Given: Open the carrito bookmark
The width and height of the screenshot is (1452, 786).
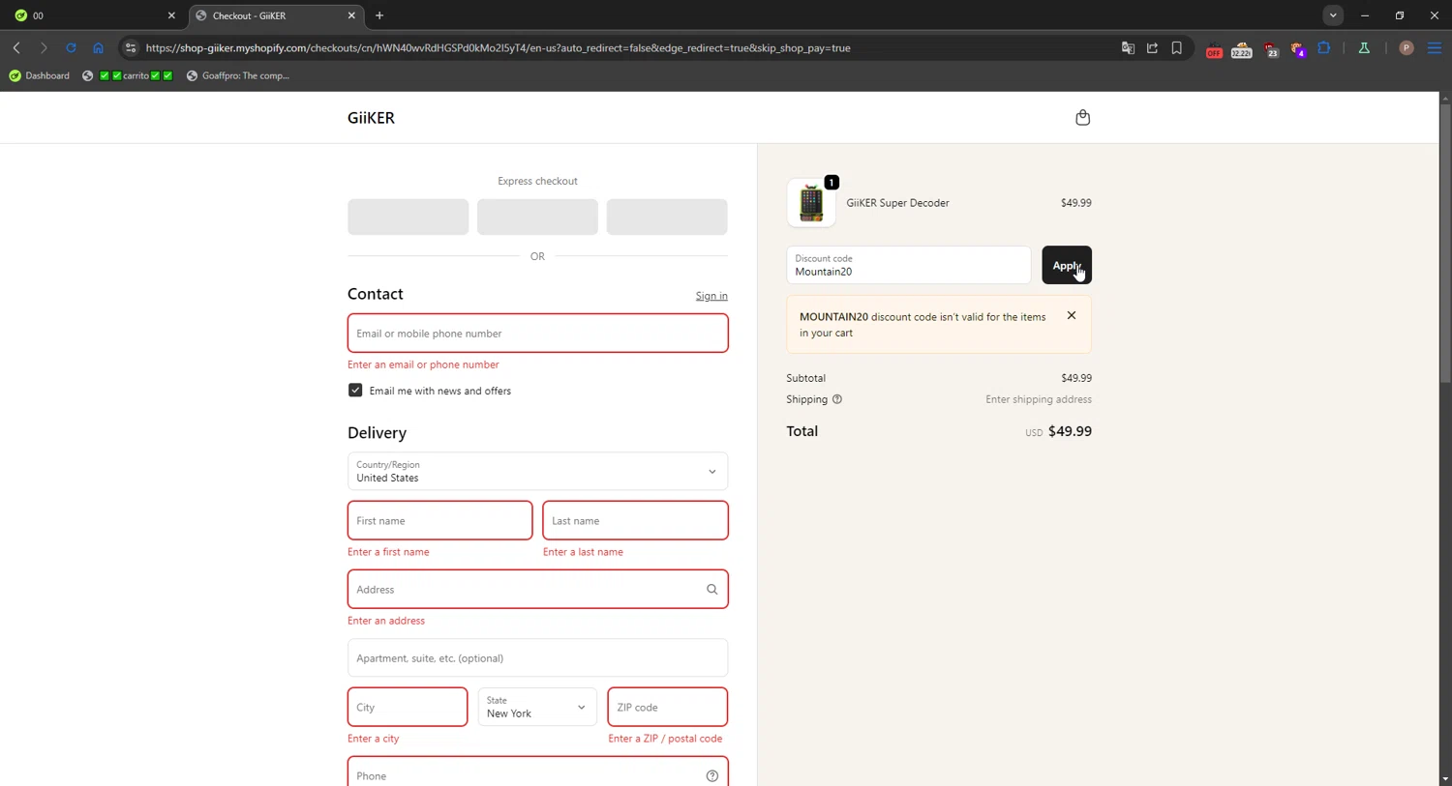Looking at the screenshot, I should tap(128, 75).
